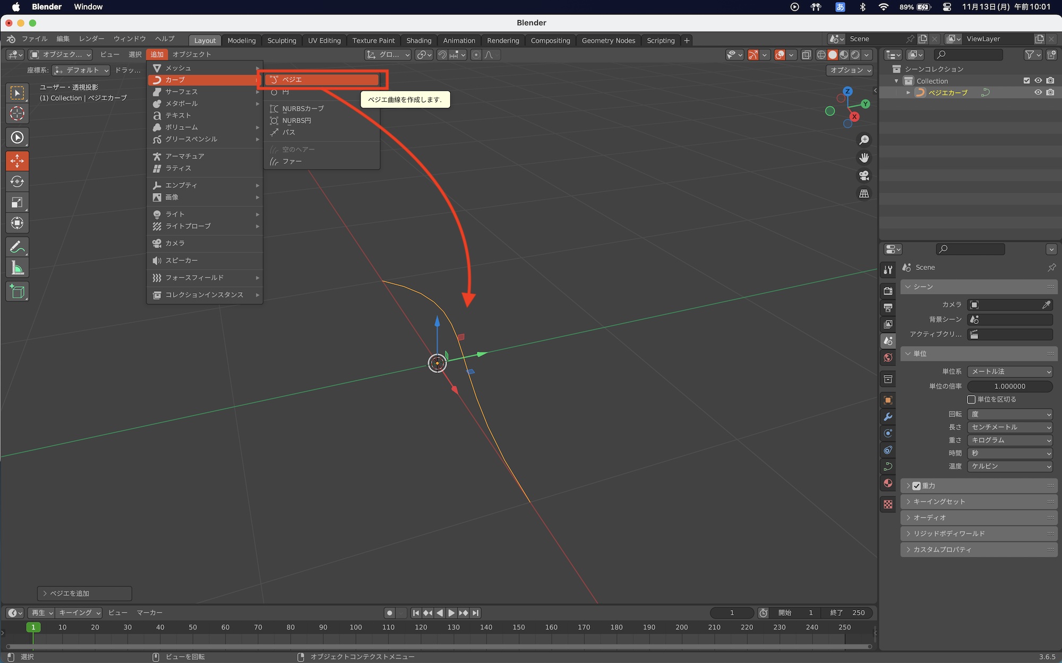The height and width of the screenshot is (663, 1062).
Task: Click the camera view icon in viewport
Action: click(x=864, y=176)
